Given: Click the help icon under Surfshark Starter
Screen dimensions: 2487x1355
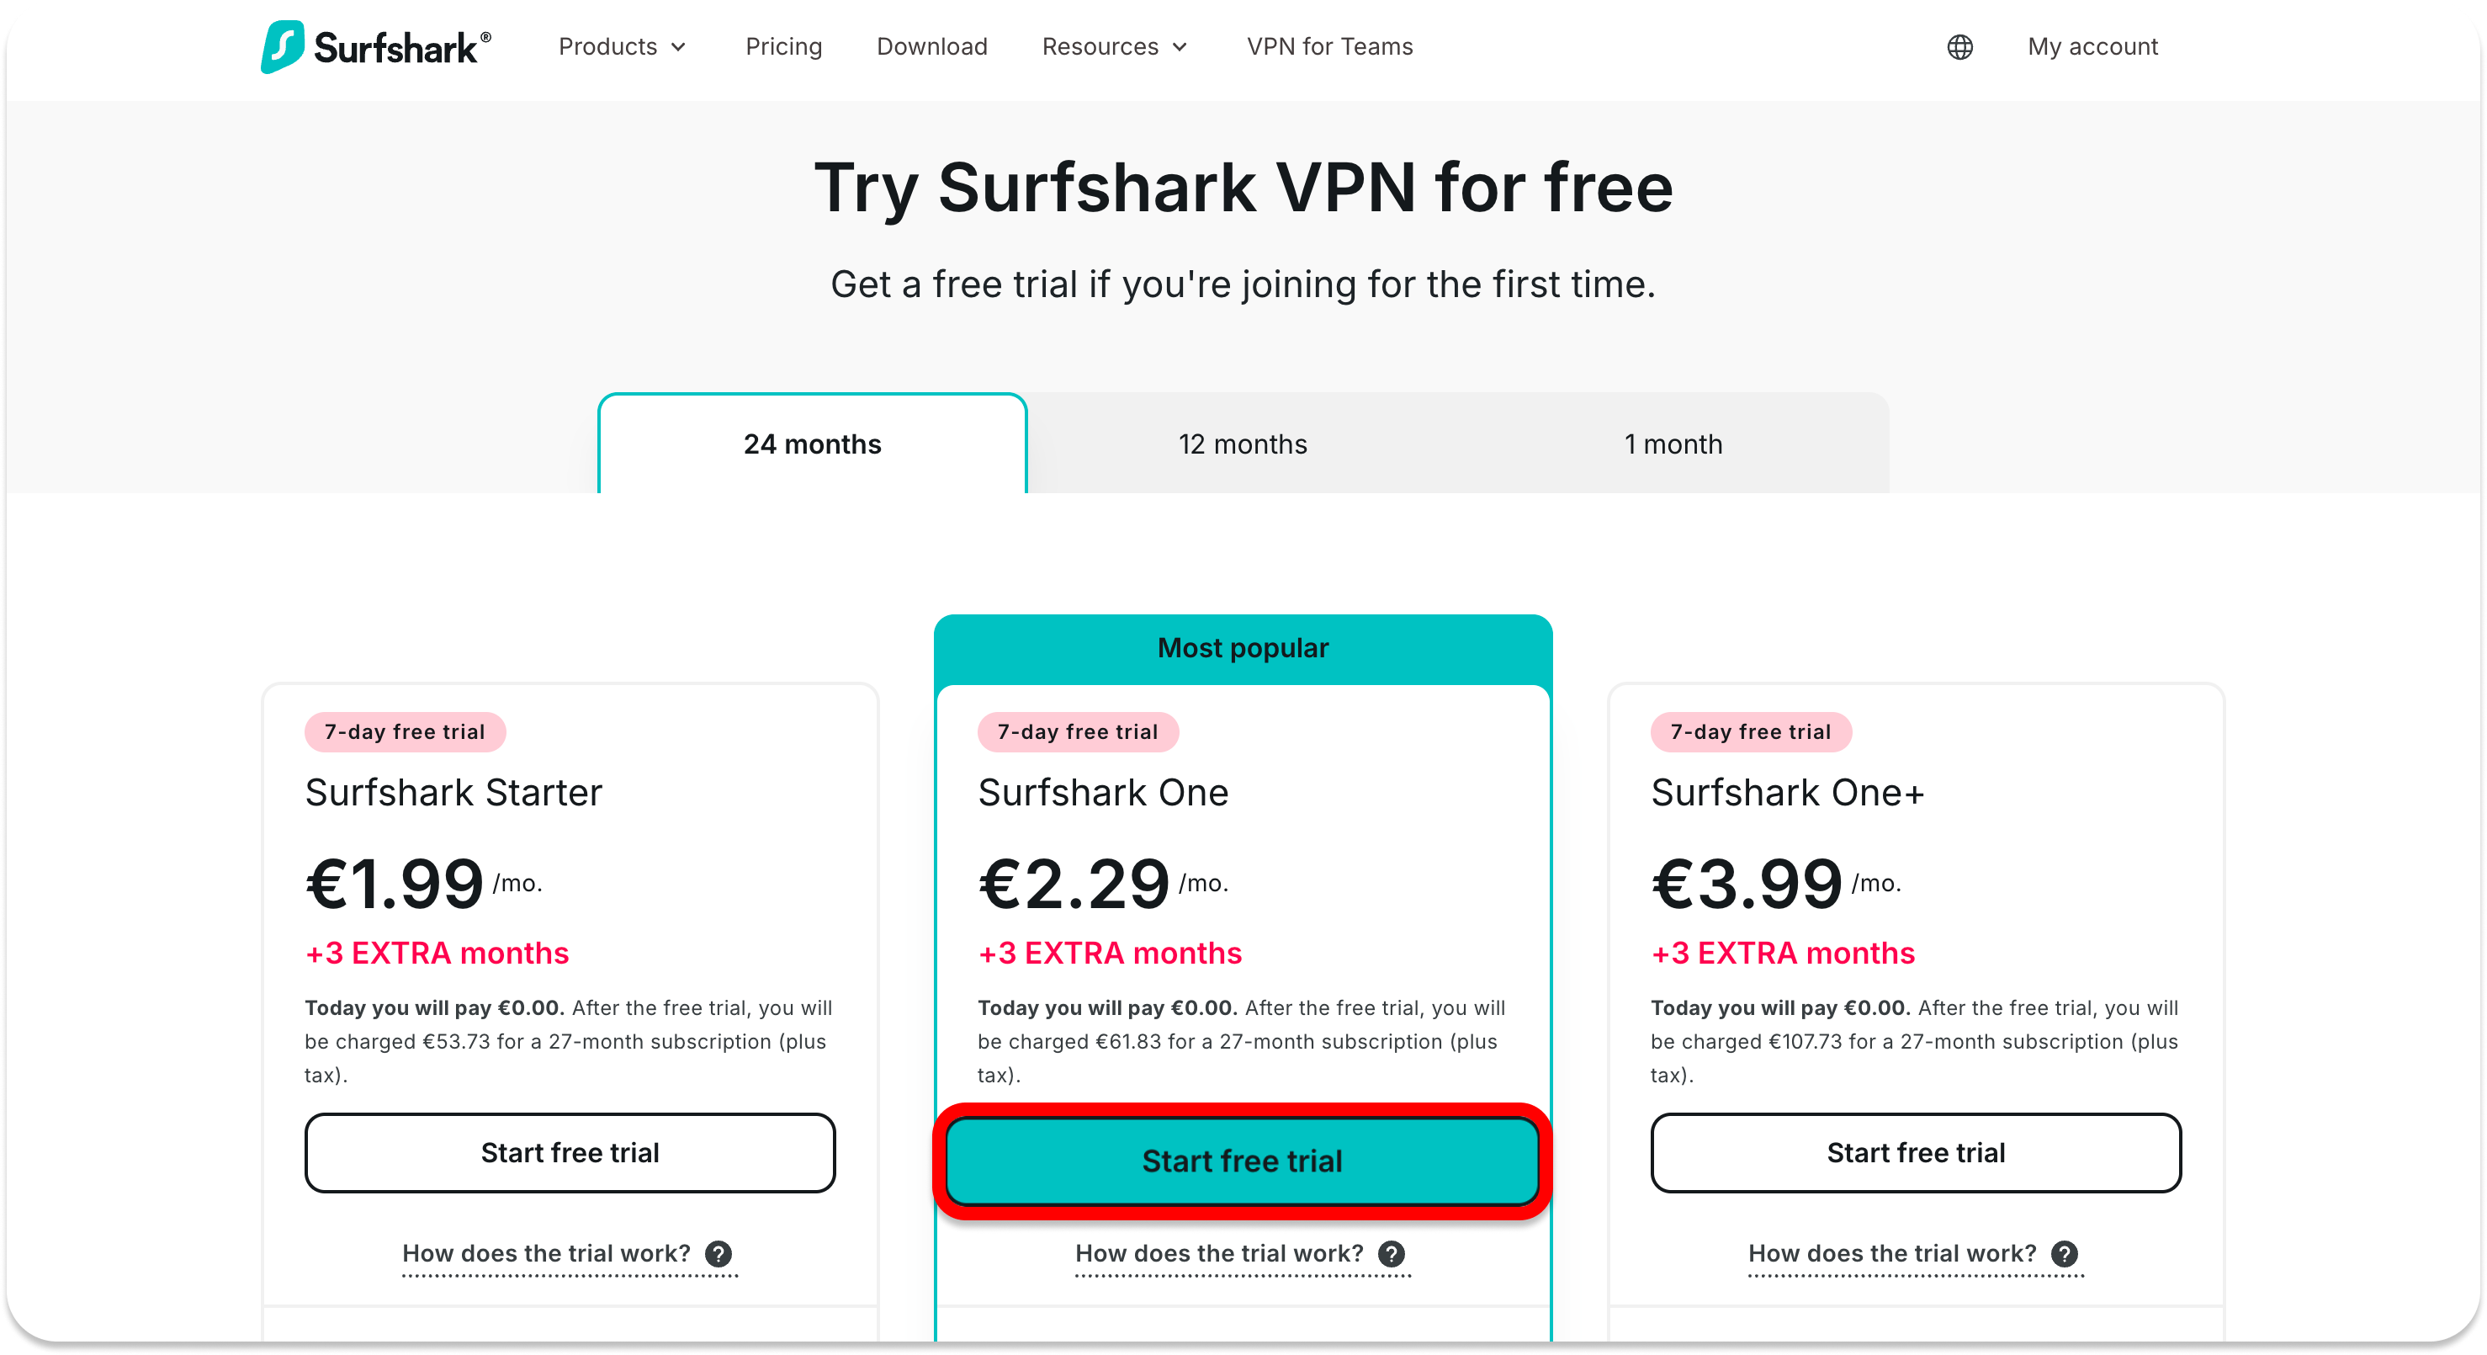Looking at the screenshot, I should (x=719, y=1254).
